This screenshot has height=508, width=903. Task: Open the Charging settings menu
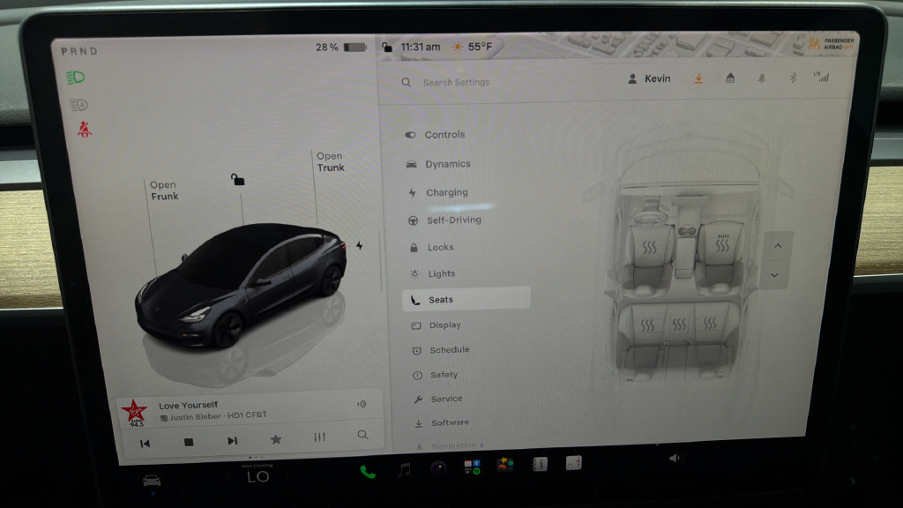click(x=437, y=192)
